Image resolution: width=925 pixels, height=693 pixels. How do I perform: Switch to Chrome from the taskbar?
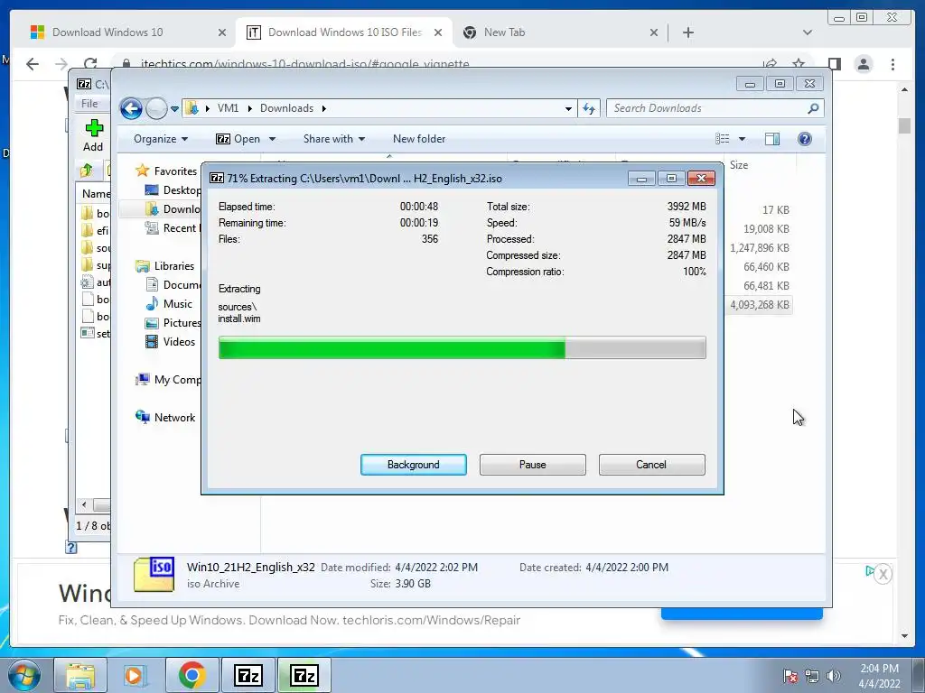tap(192, 675)
